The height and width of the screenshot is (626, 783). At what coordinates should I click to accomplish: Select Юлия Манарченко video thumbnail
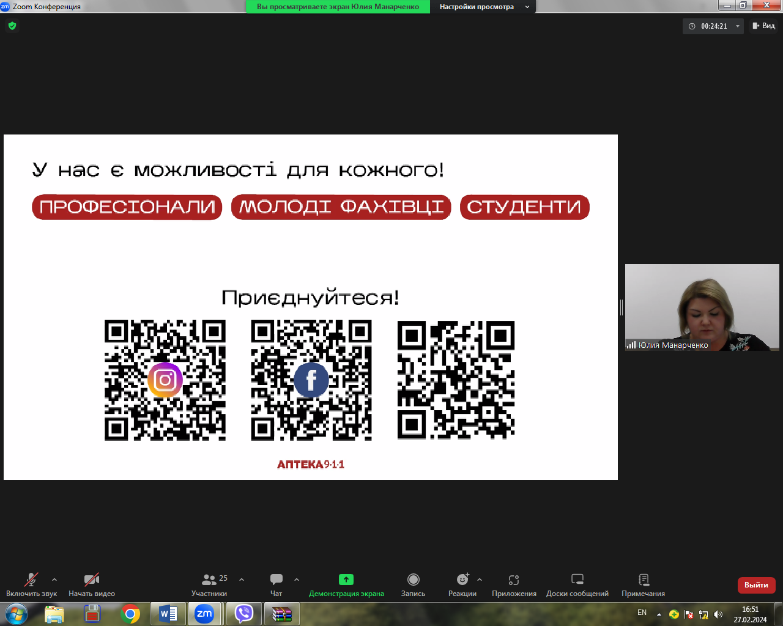(702, 307)
